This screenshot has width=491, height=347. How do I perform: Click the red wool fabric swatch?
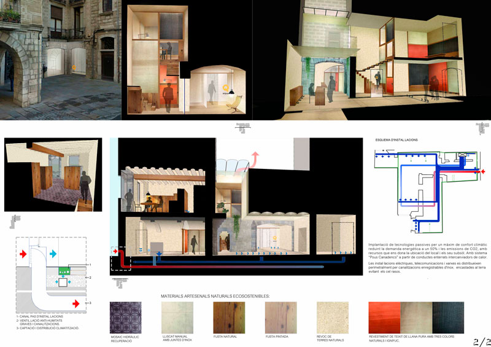[385, 318]
